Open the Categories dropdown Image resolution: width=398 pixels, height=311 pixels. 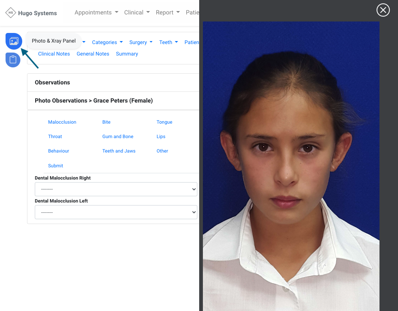point(107,42)
